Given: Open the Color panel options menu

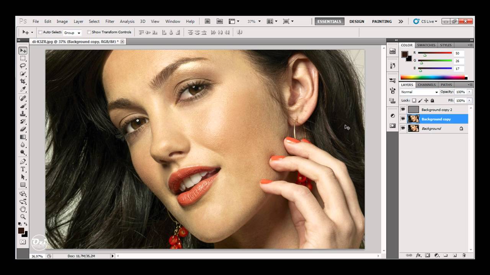Looking at the screenshot, I should pyautogui.click(x=470, y=45).
